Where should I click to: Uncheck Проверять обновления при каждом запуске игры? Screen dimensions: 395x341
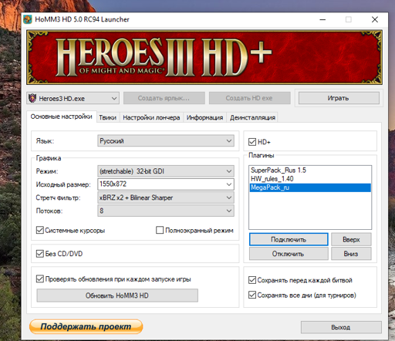click(40, 279)
